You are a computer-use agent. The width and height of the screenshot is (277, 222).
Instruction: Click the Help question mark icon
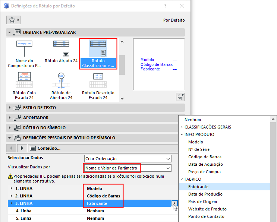165,6
